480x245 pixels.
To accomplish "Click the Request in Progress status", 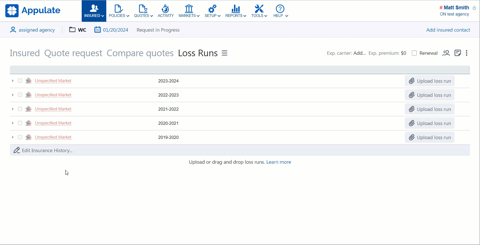I will 158,30.
